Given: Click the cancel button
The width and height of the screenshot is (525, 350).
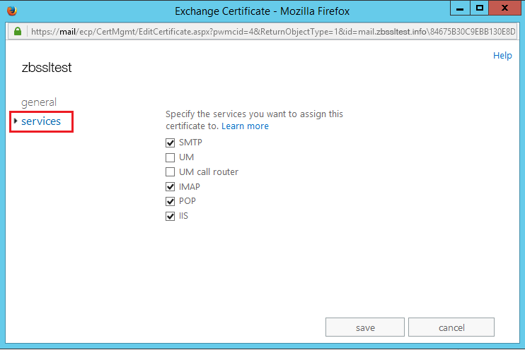Looking at the screenshot, I should (451, 327).
